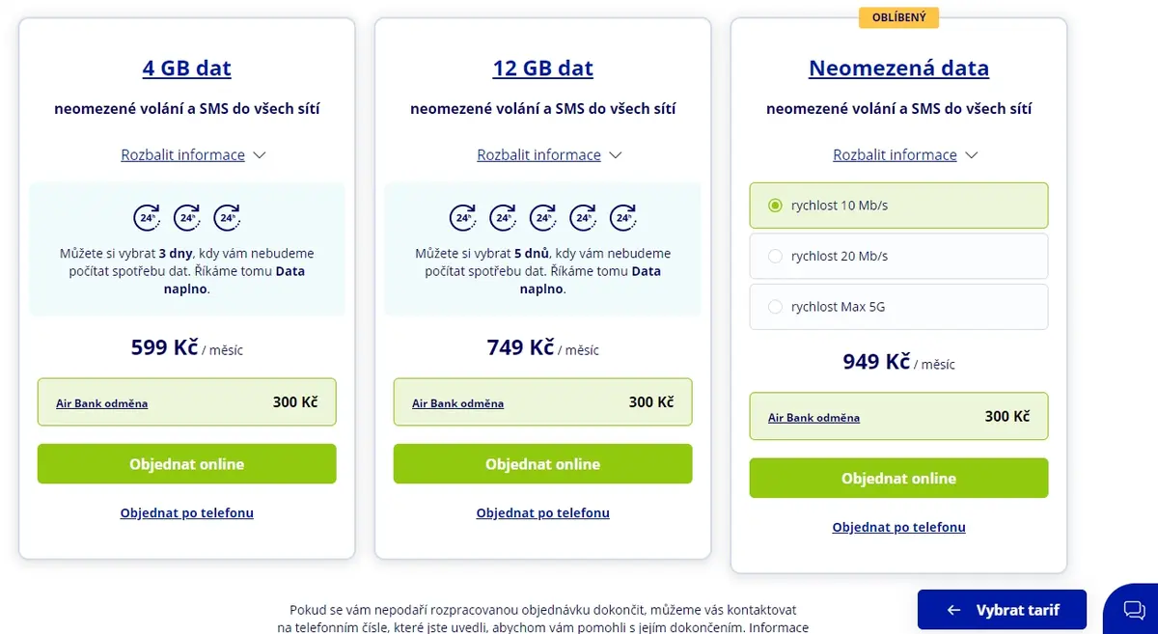The width and height of the screenshot is (1158, 634).
Task: Click the Vybrat tarif back button
Action: (x=1003, y=610)
